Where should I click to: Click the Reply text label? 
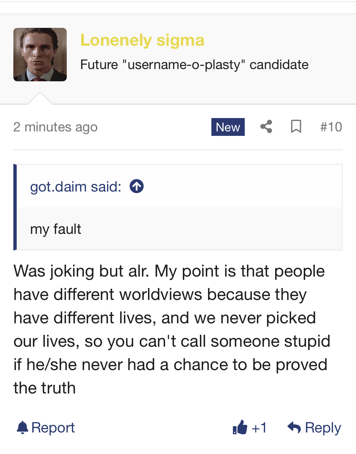[x=323, y=428]
